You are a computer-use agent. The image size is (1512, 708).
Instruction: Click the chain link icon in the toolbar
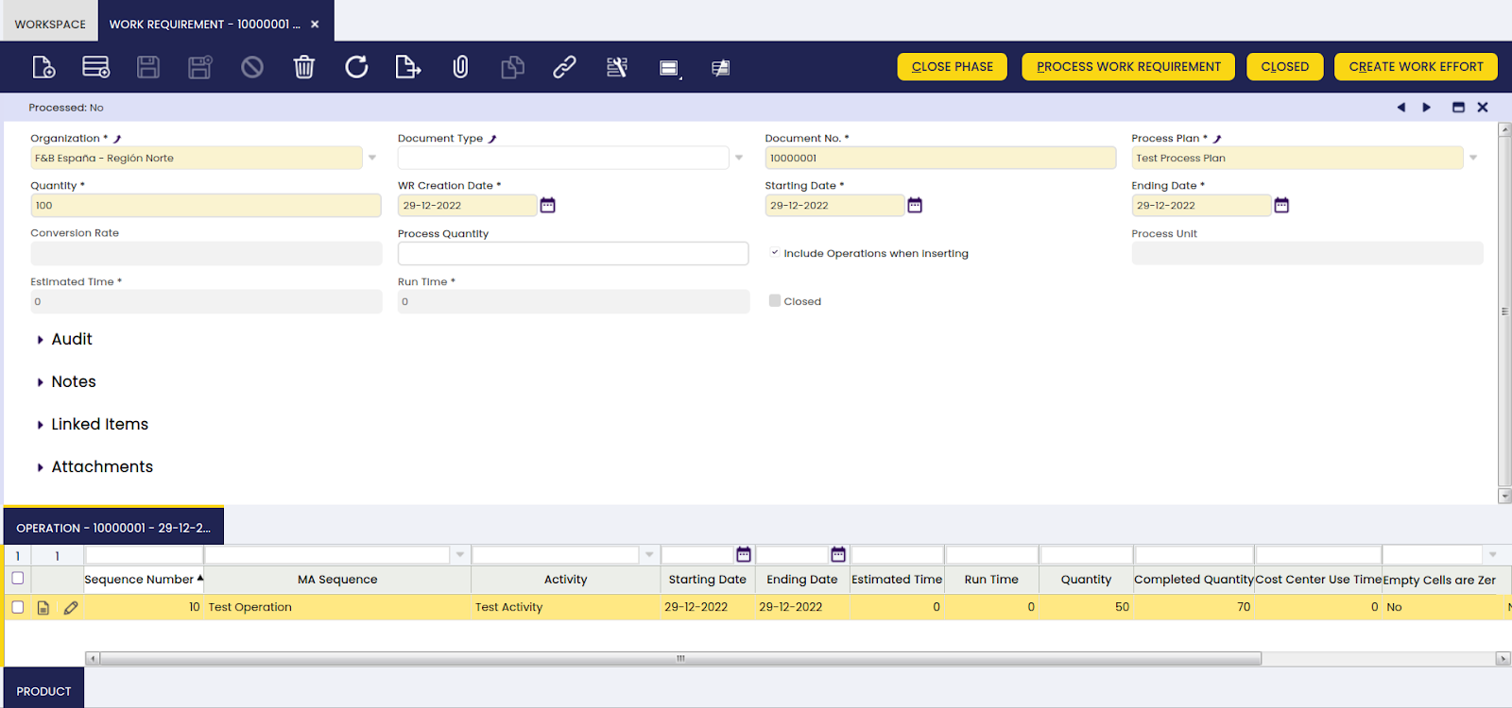click(x=564, y=67)
